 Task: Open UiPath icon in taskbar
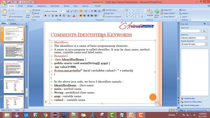point(26,115)
